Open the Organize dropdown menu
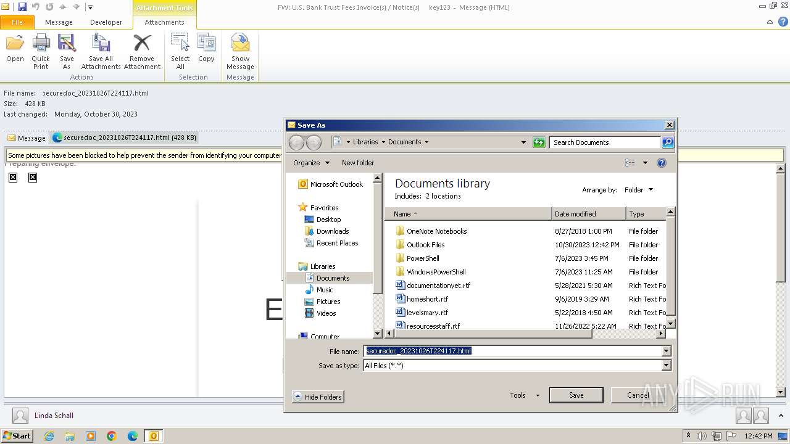790x444 pixels. [x=312, y=163]
